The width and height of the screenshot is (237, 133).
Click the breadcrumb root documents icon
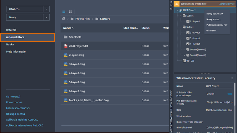[x=64, y=19]
